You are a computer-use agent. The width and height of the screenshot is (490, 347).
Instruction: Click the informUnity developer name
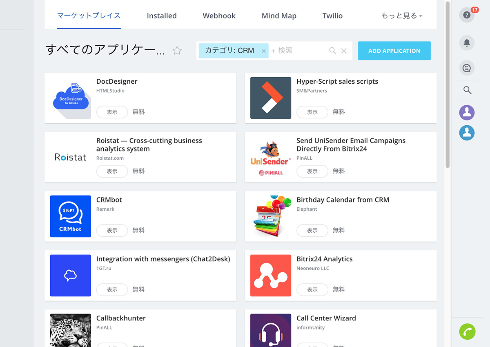(x=310, y=327)
